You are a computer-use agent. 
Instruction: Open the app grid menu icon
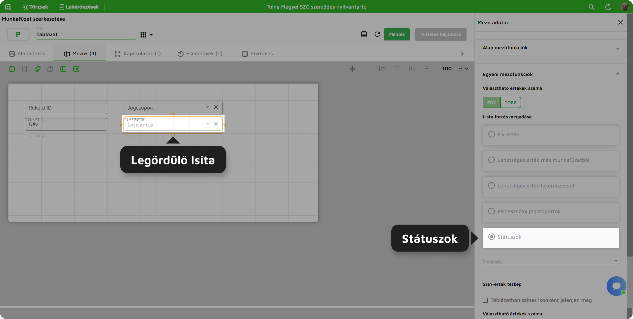click(x=8, y=7)
